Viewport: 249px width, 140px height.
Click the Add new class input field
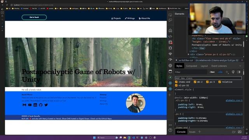[208, 78]
